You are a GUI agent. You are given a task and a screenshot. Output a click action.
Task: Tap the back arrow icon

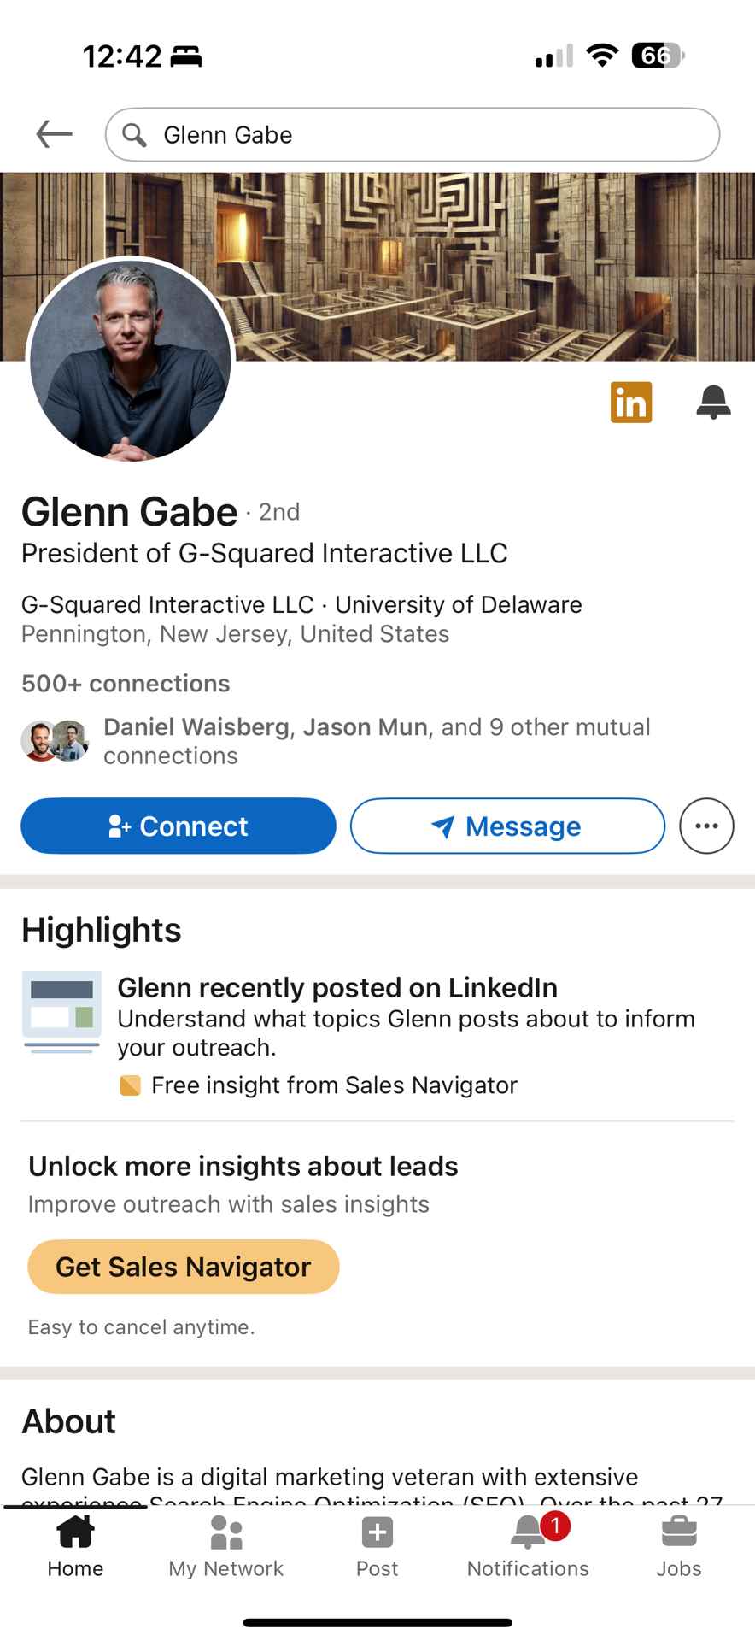54,134
